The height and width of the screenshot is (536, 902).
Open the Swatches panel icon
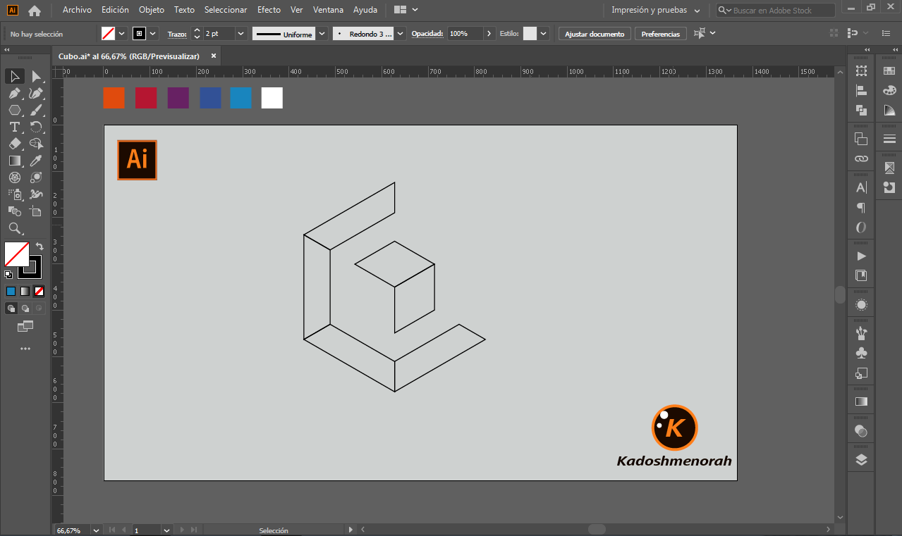889,71
